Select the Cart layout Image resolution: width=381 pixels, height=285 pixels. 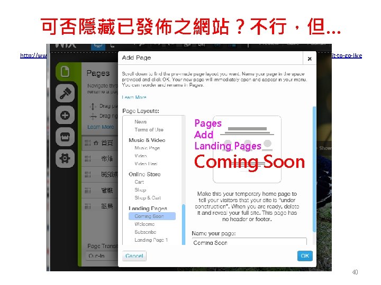[x=139, y=182]
